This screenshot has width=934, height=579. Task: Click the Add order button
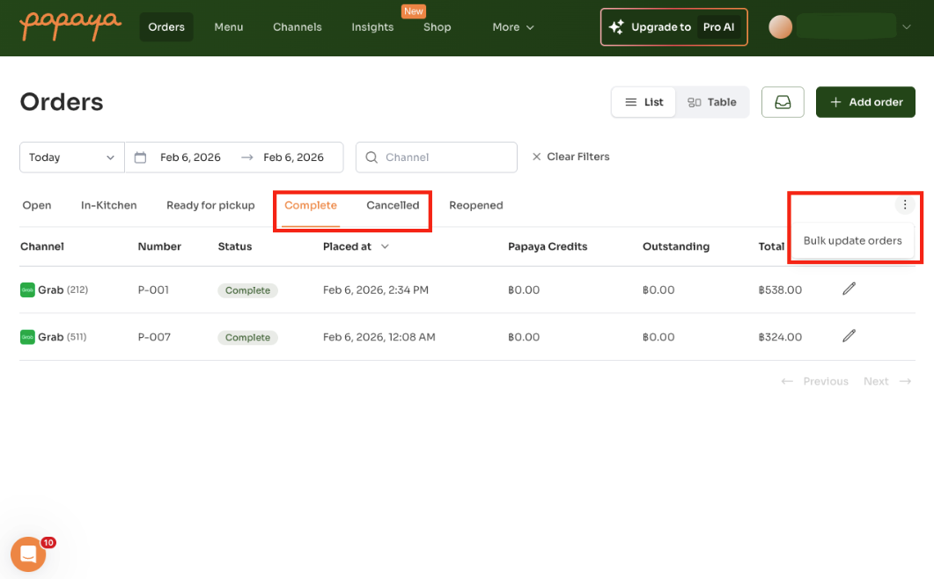point(865,101)
